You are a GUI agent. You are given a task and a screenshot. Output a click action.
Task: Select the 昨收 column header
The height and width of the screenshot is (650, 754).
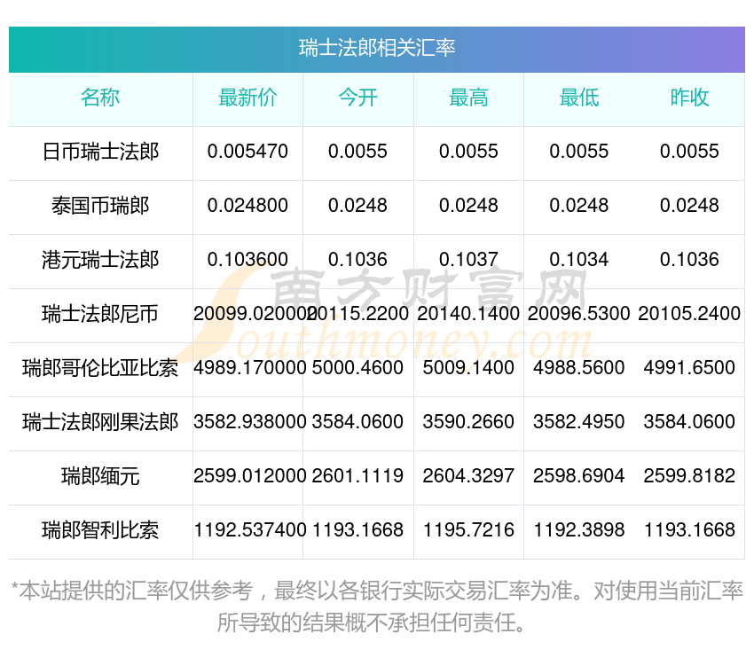coord(689,98)
